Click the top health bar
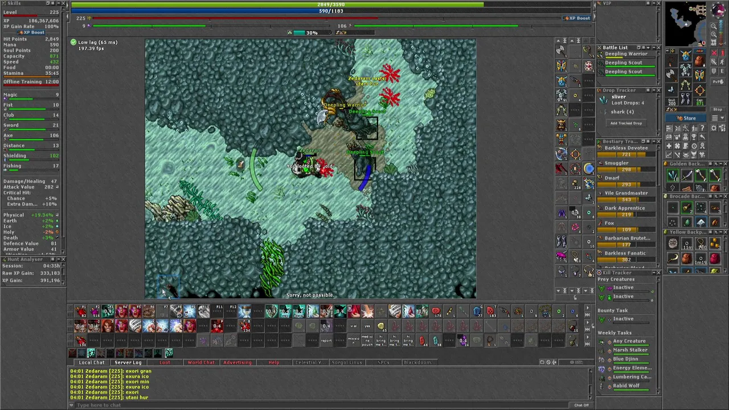This screenshot has width=729, height=410. tap(331, 5)
